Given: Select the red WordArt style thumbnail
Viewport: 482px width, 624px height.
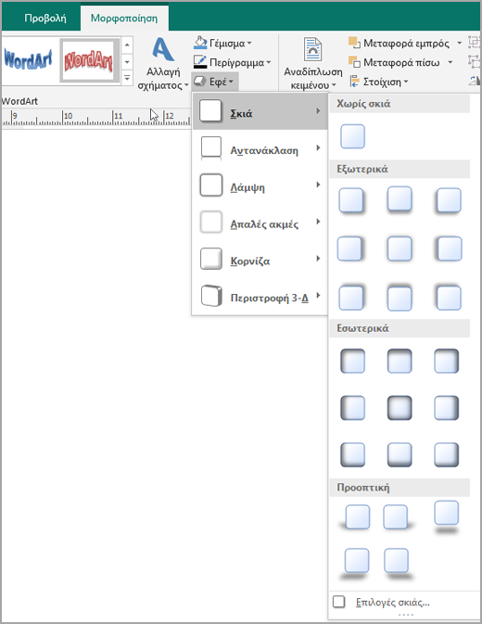Looking at the screenshot, I should point(89,60).
